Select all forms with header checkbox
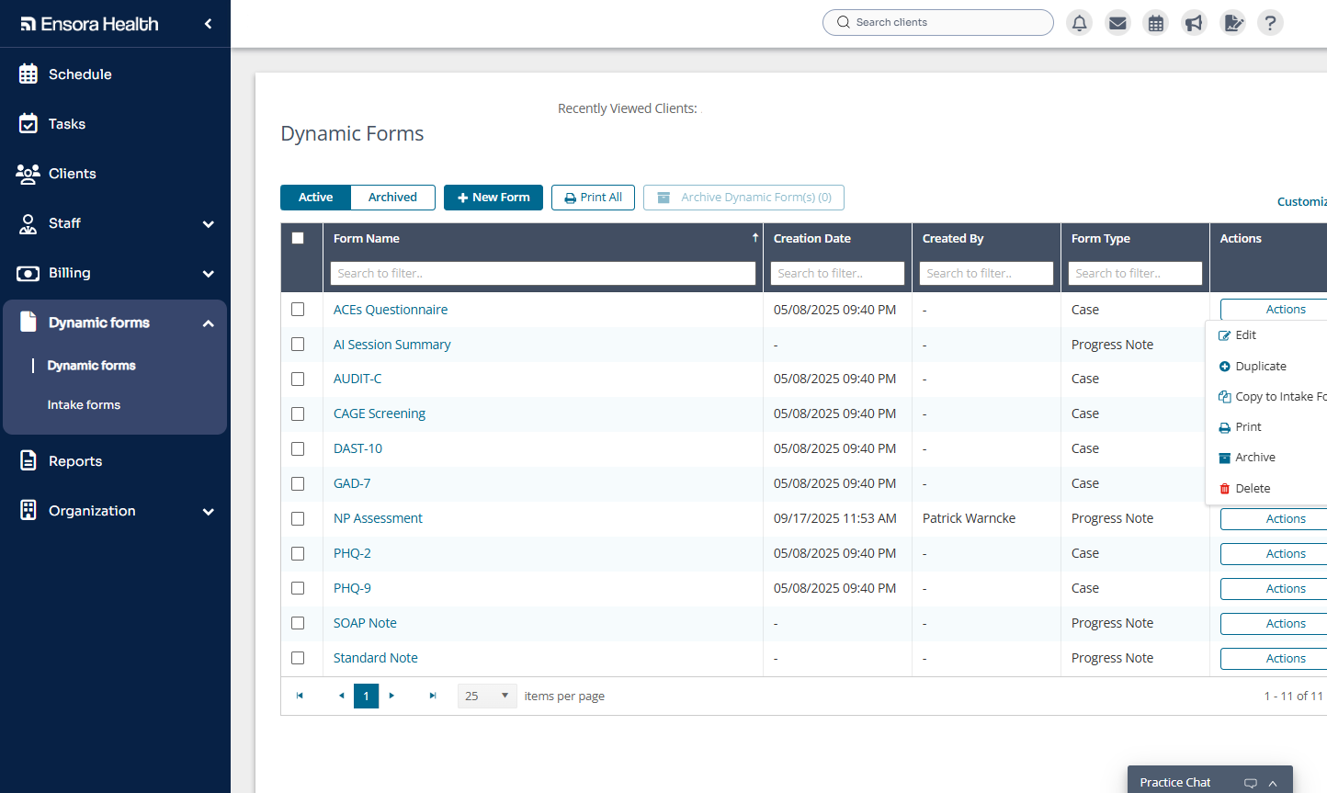This screenshot has height=793, width=1327. click(x=298, y=238)
